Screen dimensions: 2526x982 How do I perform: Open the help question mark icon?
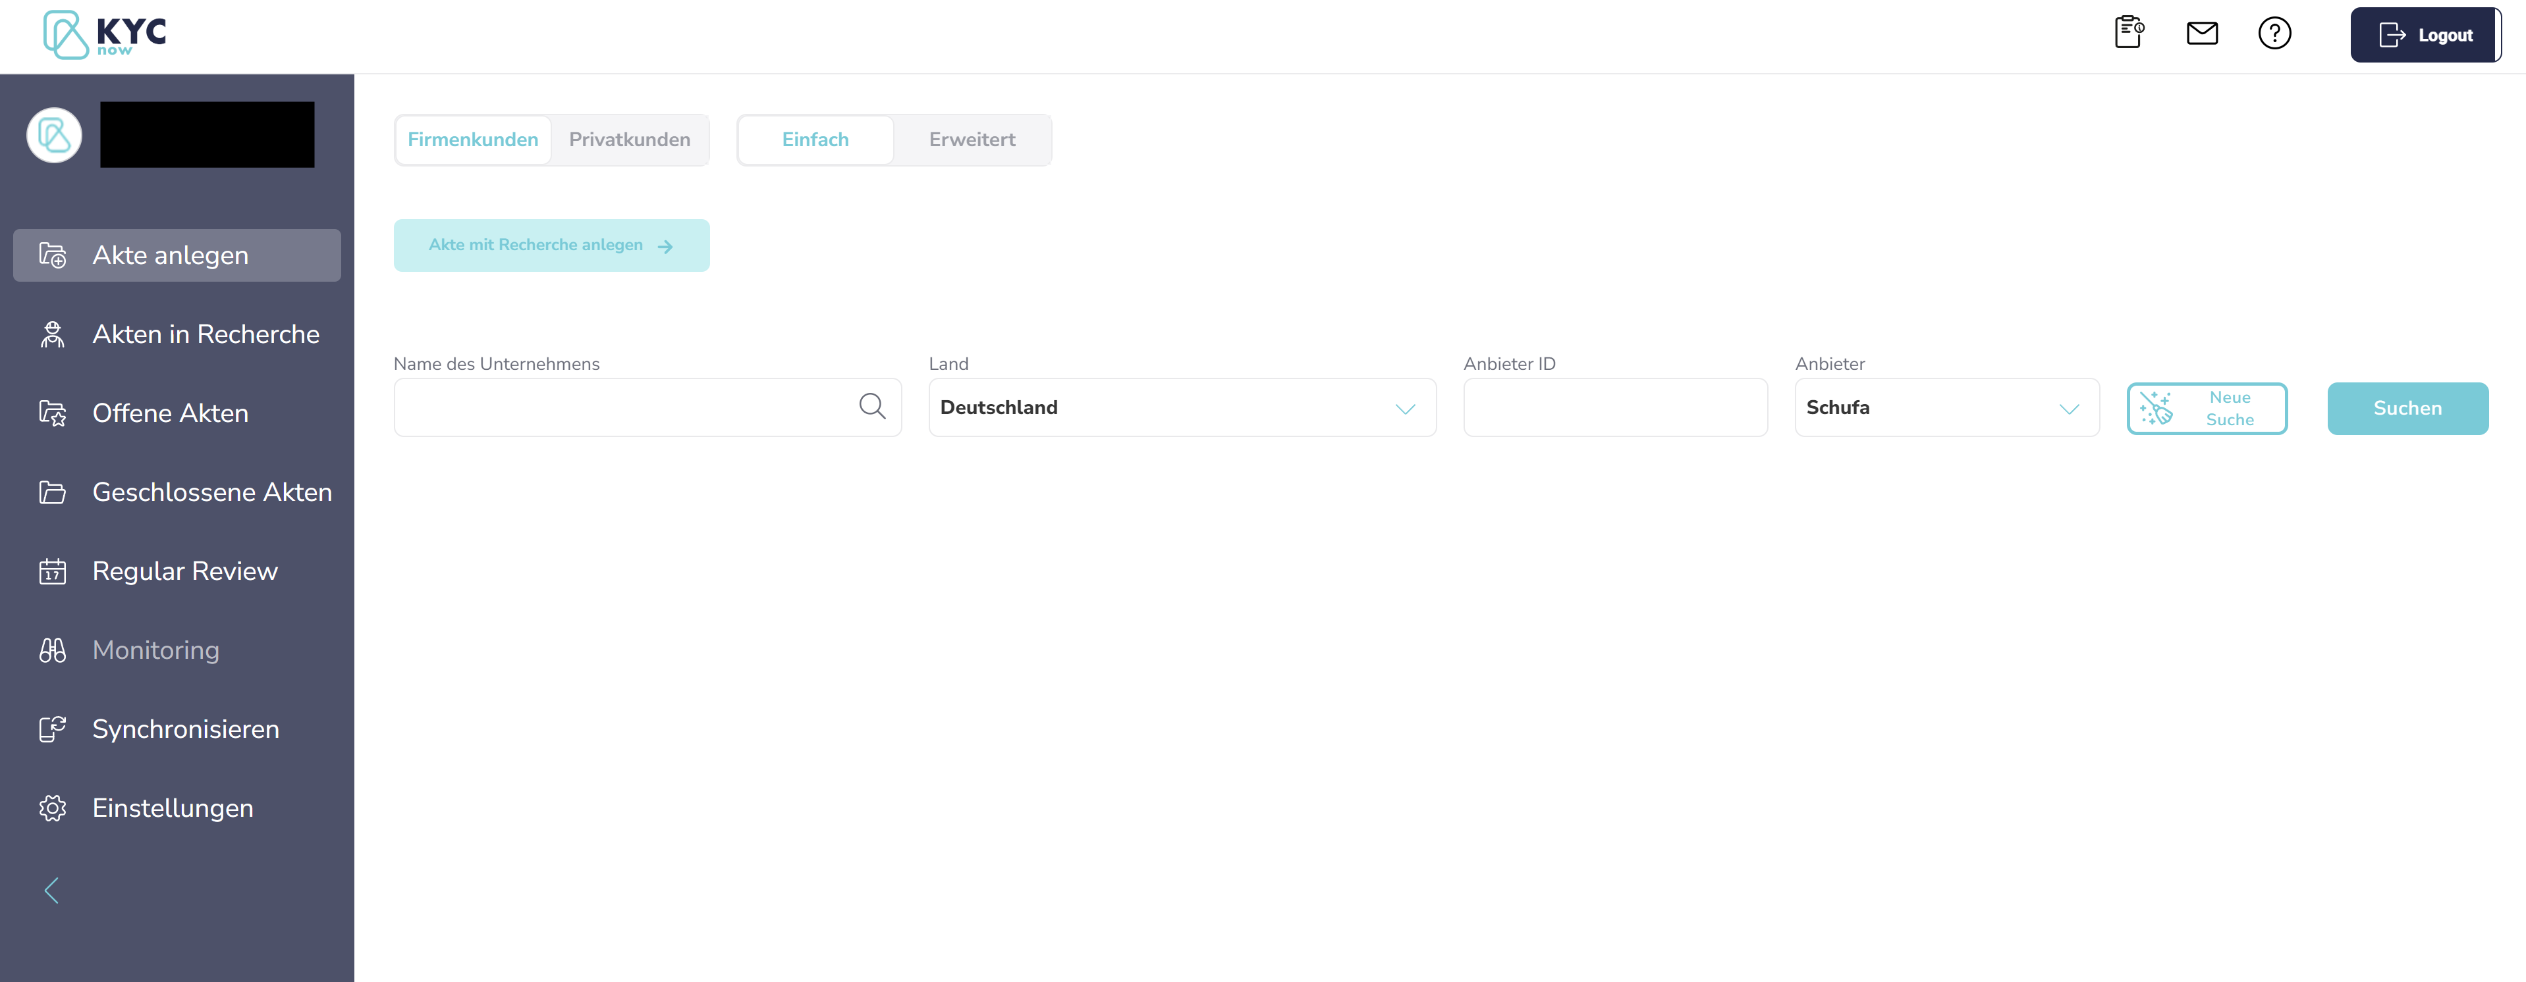pos(2274,34)
